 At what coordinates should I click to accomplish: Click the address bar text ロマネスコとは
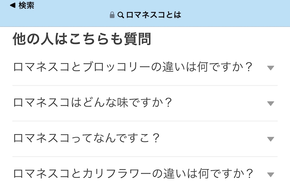154,15
